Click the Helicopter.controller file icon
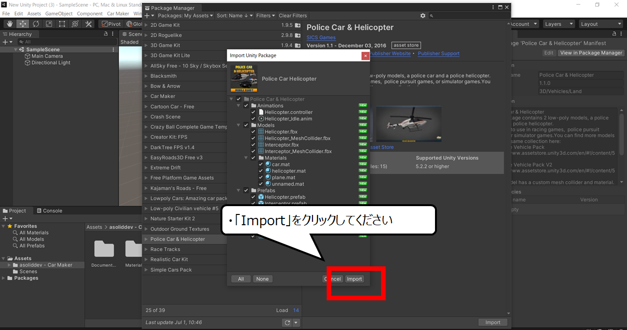 click(261, 112)
